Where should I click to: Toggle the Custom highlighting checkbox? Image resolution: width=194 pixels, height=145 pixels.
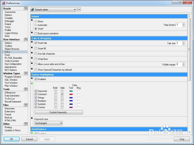(36, 107)
